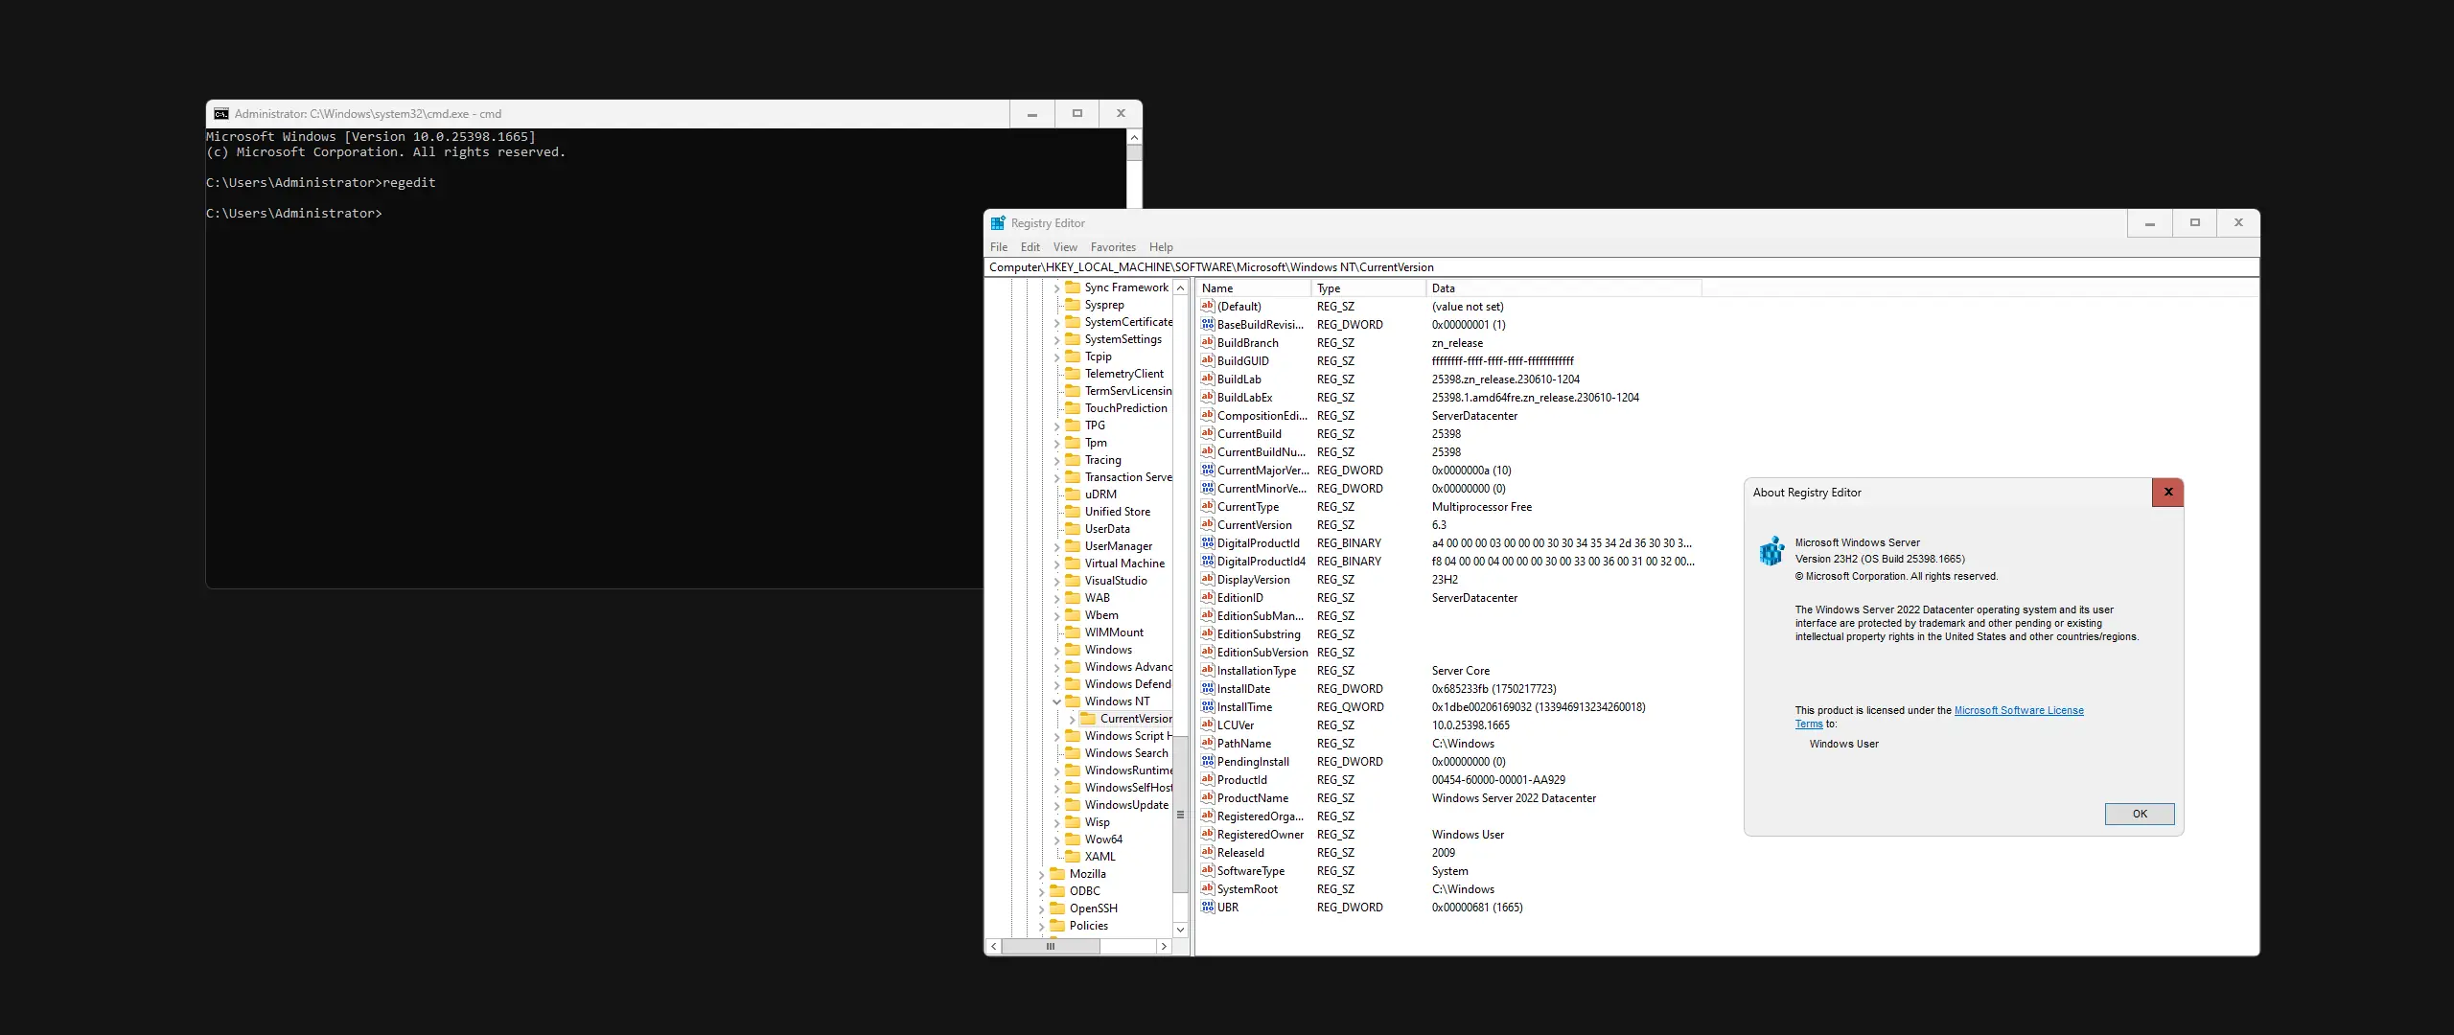This screenshot has height=1035, width=2454.
Task: Click the cmd.exe title bar icon
Action: (221, 114)
